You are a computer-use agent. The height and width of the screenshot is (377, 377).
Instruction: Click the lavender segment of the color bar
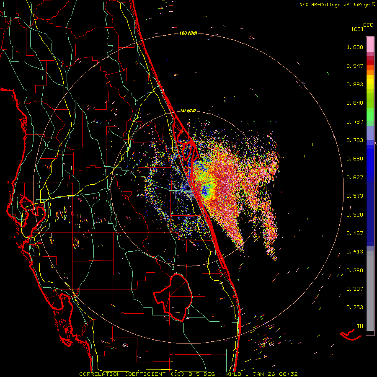(x=370, y=133)
